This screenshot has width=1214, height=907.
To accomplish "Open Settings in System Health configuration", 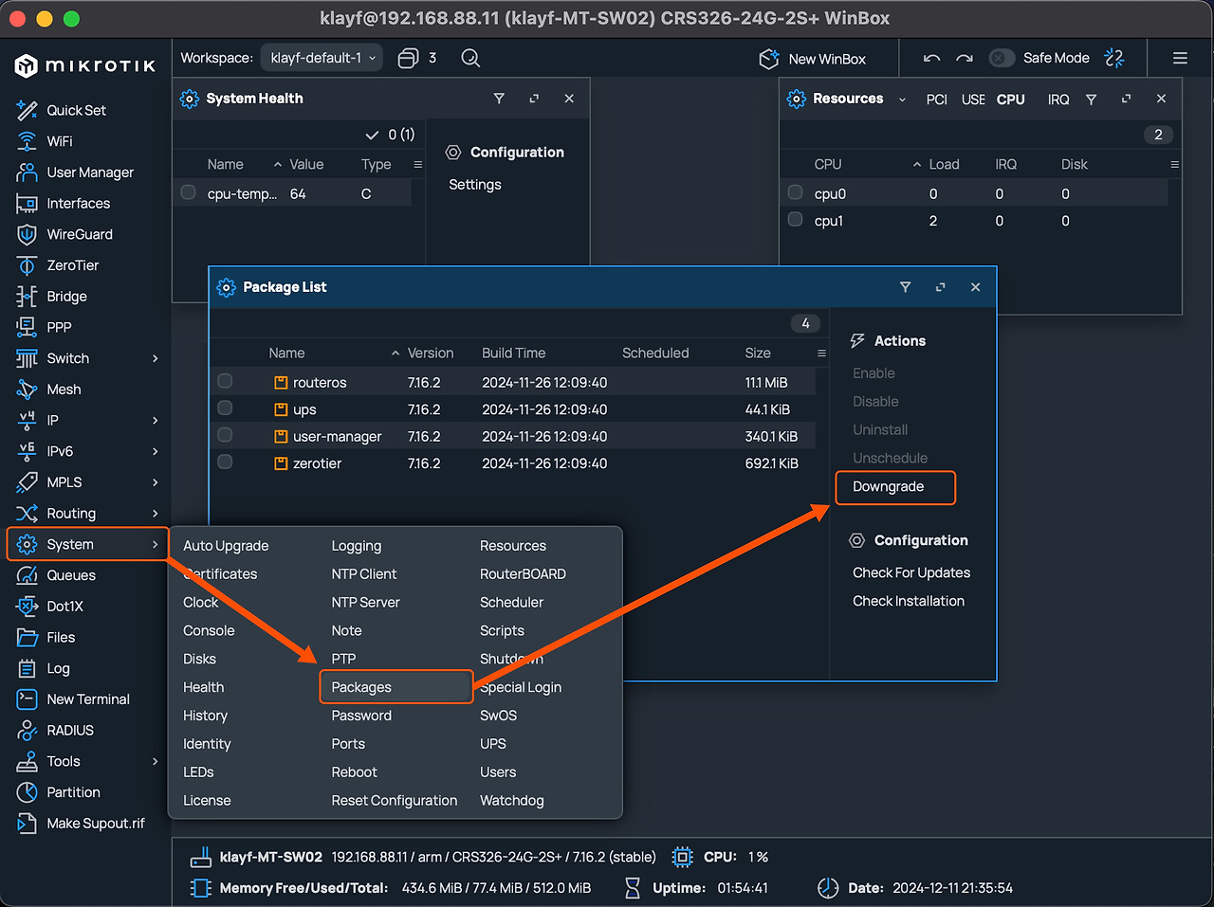I will [x=475, y=185].
